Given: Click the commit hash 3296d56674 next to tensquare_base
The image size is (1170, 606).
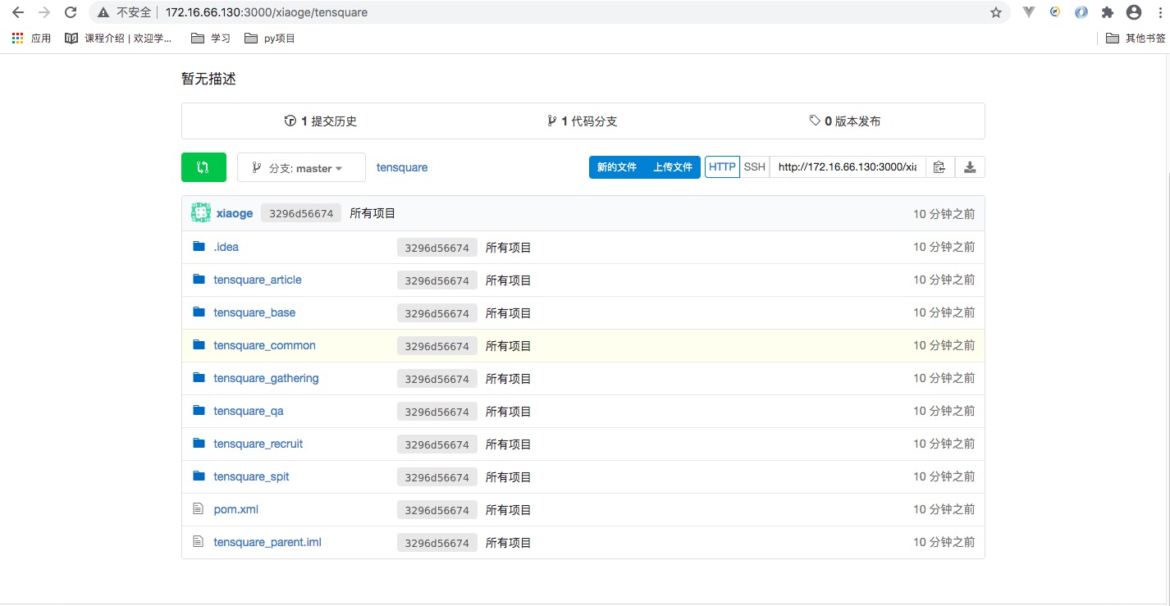Looking at the screenshot, I should tap(437, 312).
